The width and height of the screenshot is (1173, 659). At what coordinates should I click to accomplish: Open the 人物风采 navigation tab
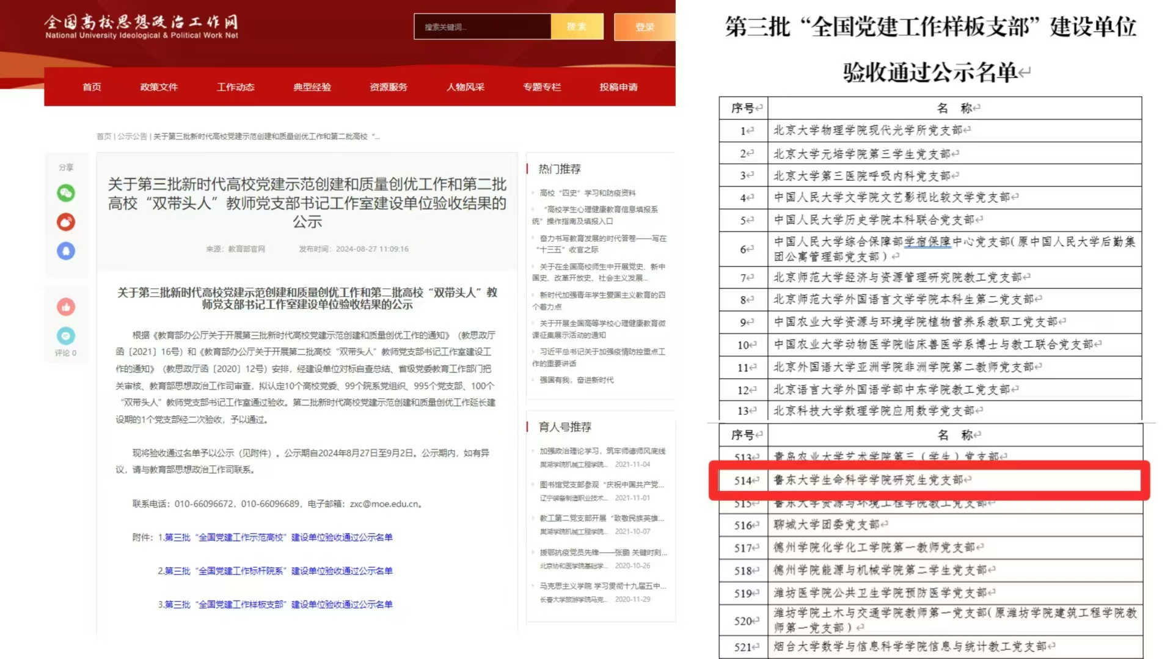click(x=466, y=87)
